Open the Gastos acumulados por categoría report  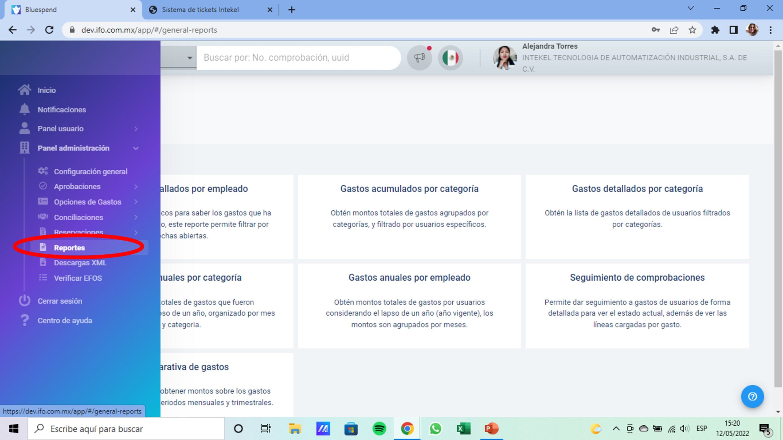[409, 189]
